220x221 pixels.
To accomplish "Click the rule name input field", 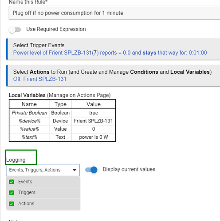I will [114, 13].
